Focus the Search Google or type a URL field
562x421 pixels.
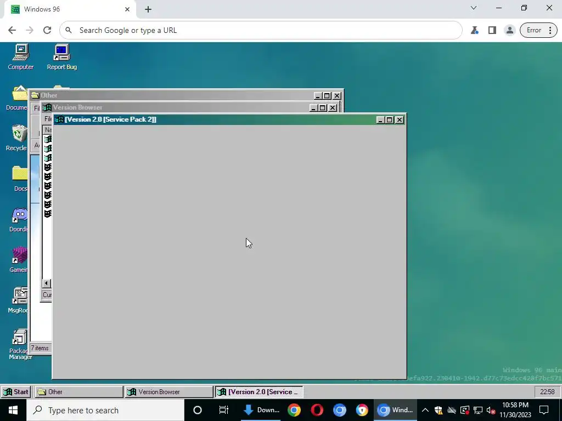tap(261, 30)
